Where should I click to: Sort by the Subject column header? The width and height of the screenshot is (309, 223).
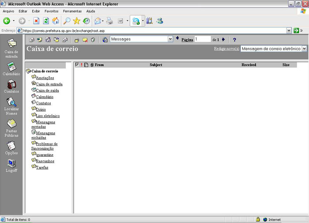point(156,65)
